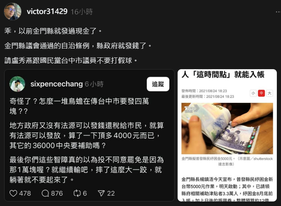Open the more options ellipsis menu
Viewport: 281px width, 206px height.
click(x=278, y=12)
